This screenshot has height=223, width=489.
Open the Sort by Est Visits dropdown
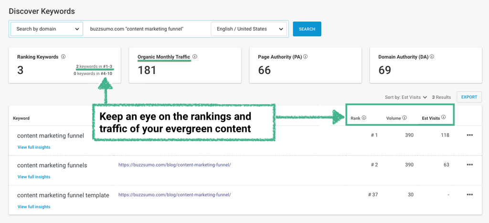pyautogui.click(x=406, y=97)
